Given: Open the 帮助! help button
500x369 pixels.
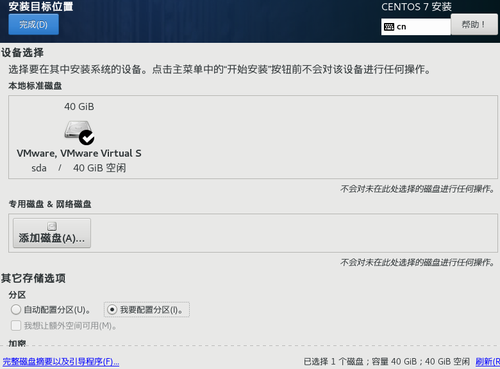Looking at the screenshot, I should tap(474, 24).
